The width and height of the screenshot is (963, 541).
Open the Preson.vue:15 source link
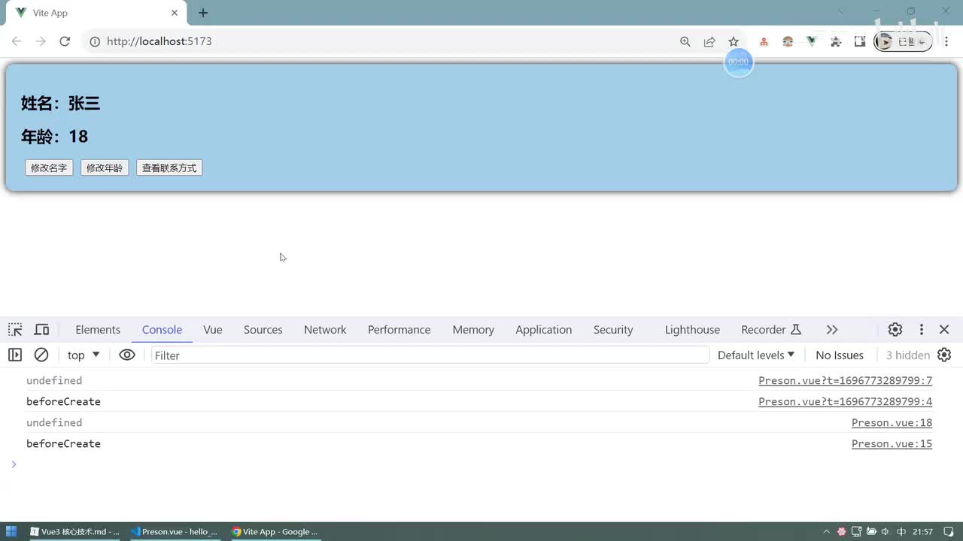[892, 444]
